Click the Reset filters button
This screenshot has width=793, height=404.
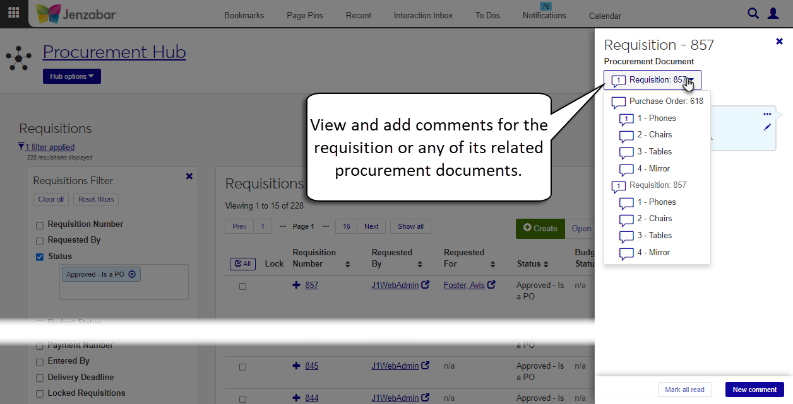[x=96, y=199]
